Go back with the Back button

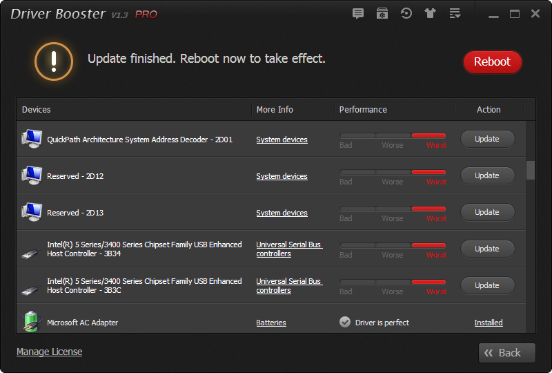coord(507,353)
